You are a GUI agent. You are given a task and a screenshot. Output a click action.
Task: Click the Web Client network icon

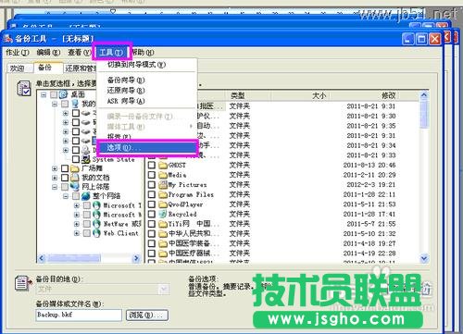coord(96,233)
